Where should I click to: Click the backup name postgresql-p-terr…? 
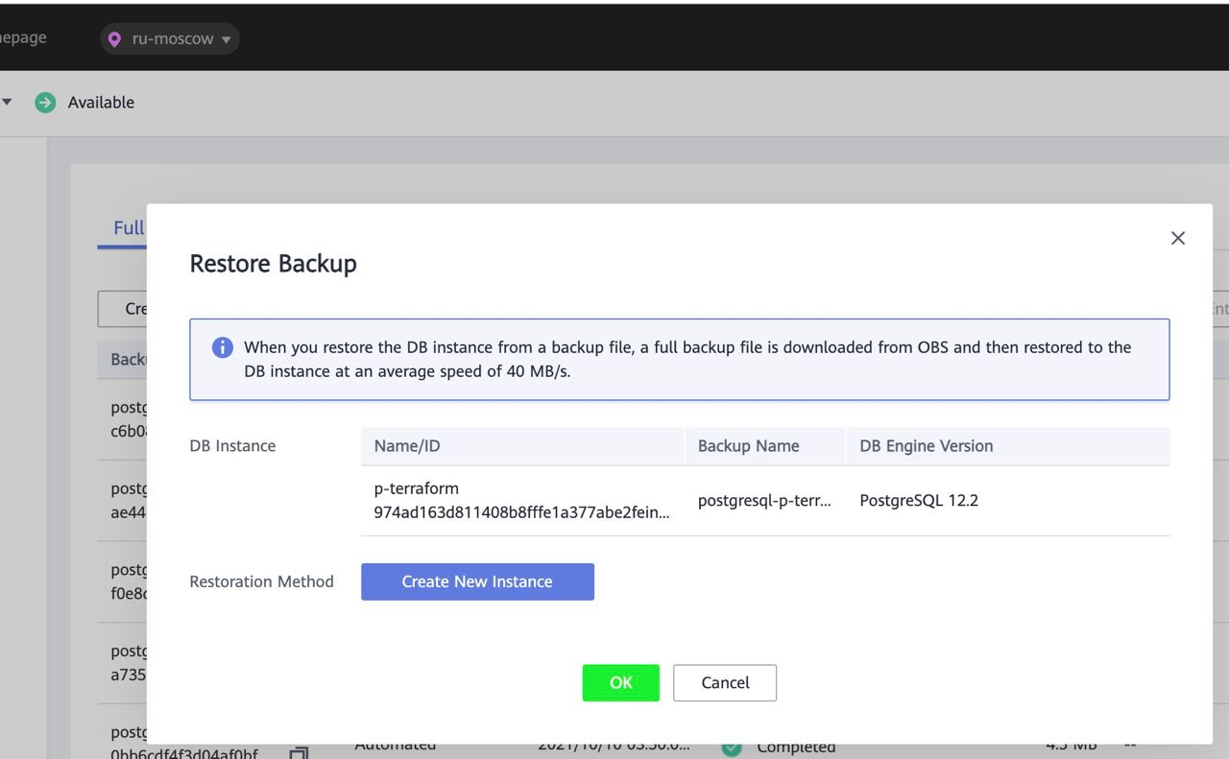tap(765, 500)
